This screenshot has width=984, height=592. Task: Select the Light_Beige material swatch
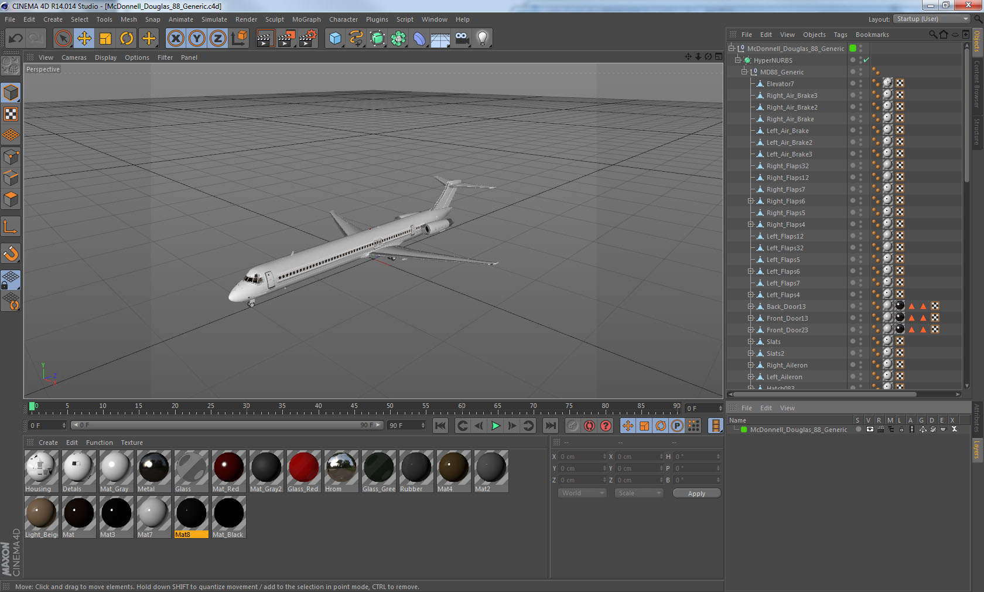[41, 517]
